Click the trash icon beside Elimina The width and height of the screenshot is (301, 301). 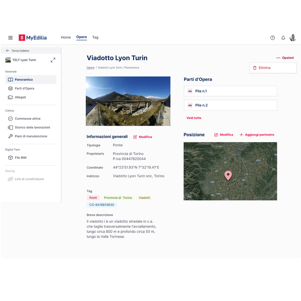pos(255,68)
